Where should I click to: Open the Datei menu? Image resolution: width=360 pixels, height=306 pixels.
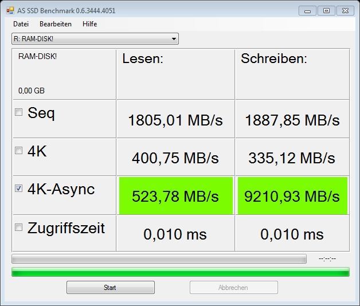[x=21, y=24]
